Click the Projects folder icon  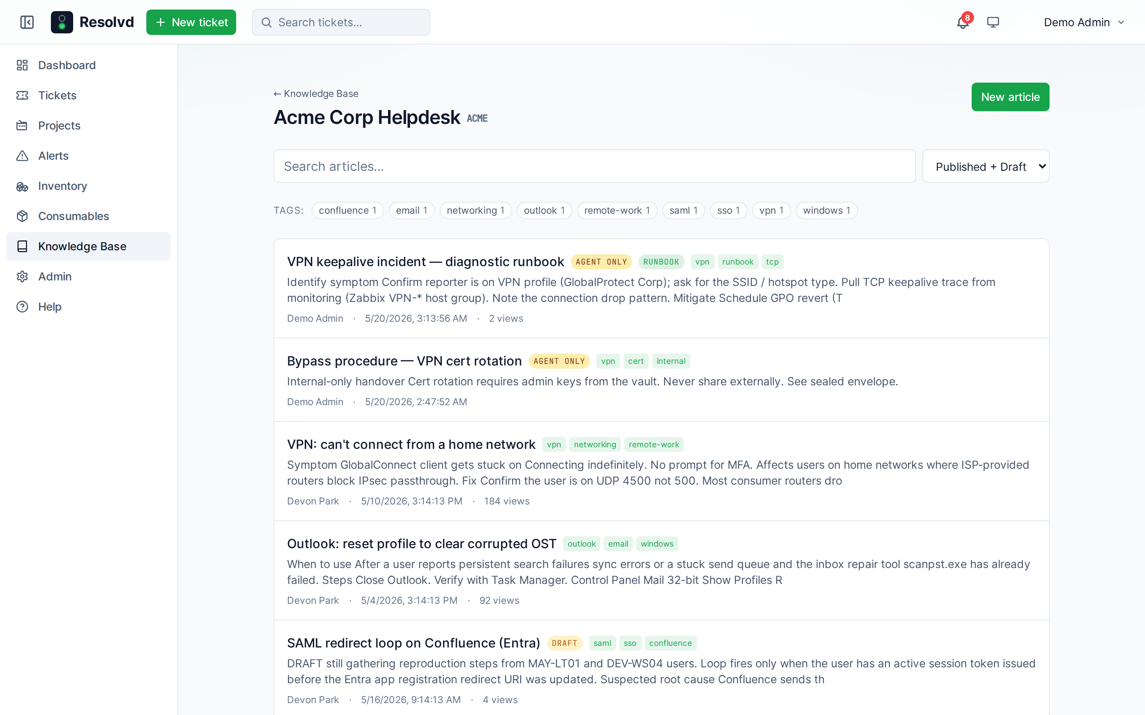pos(22,126)
